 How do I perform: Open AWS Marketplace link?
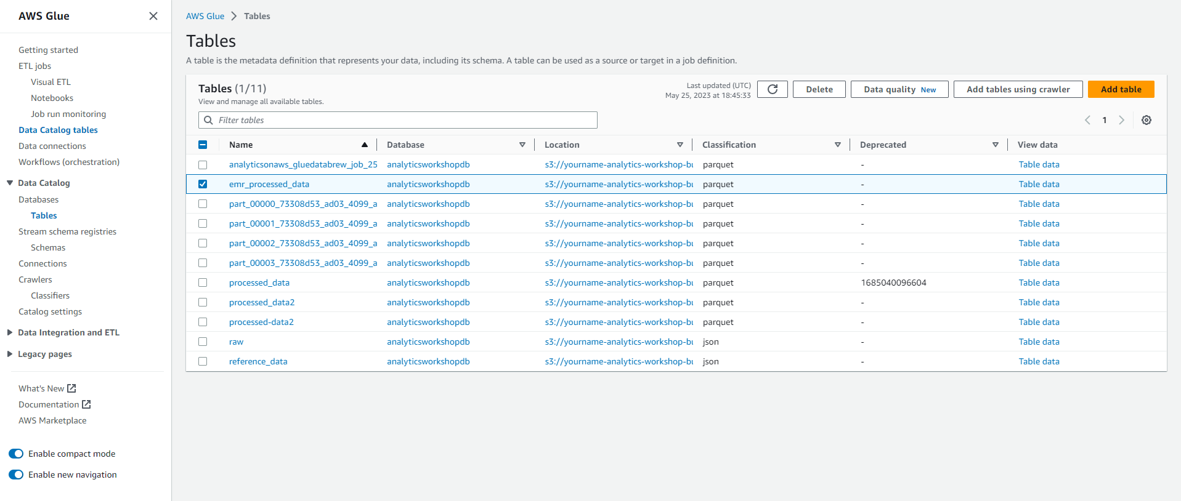tap(52, 420)
